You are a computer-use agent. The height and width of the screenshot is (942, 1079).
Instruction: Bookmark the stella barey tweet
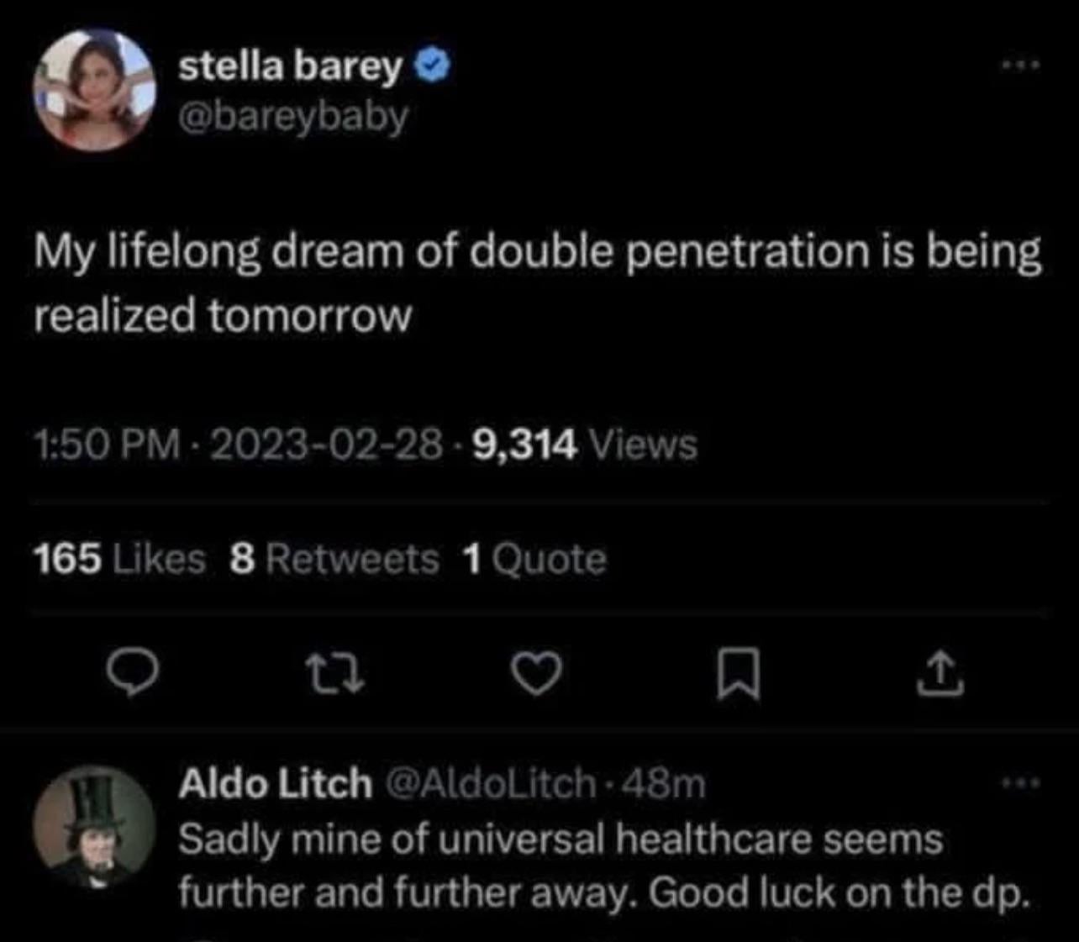pyautogui.click(x=739, y=677)
